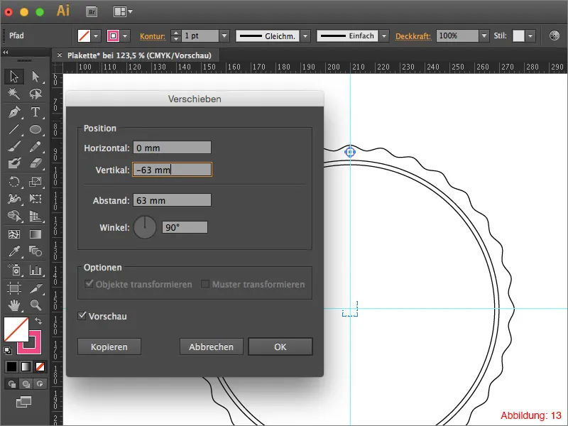Apply solid Color mode (black square)
The width and height of the screenshot is (568, 426).
11,367
